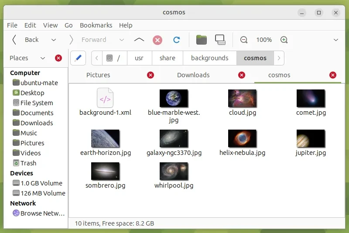This screenshot has height=233, width=349.
Task: Go up to parent folder arrow
Action: tap(139, 40)
